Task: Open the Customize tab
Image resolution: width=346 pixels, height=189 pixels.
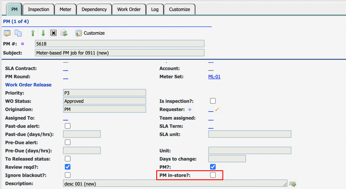Action: [179, 9]
